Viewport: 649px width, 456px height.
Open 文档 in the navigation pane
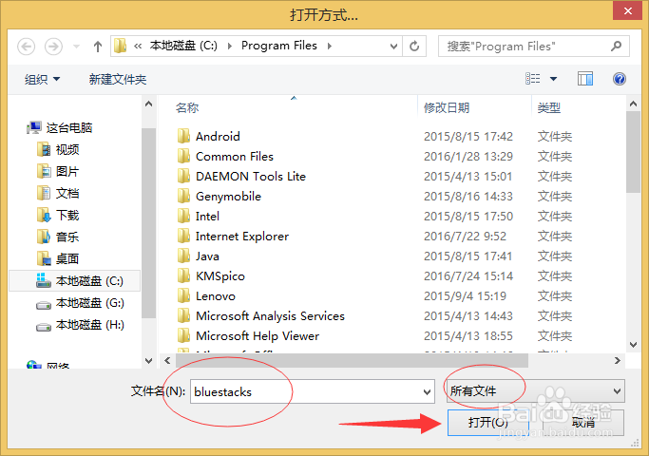pos(58,193)
